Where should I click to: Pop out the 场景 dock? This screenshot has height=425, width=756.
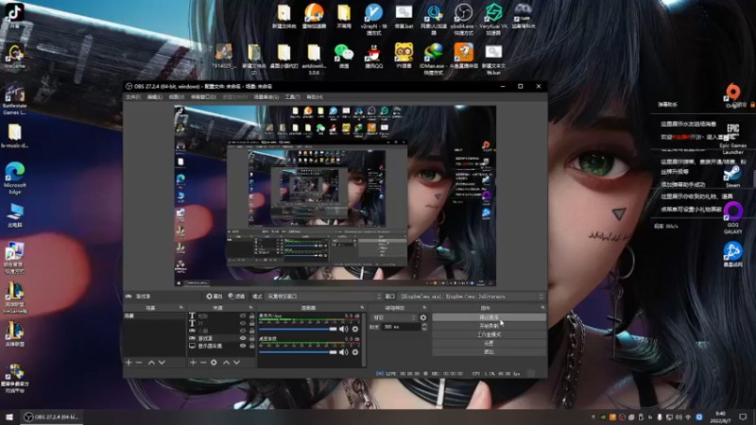(x=181, y=308)
